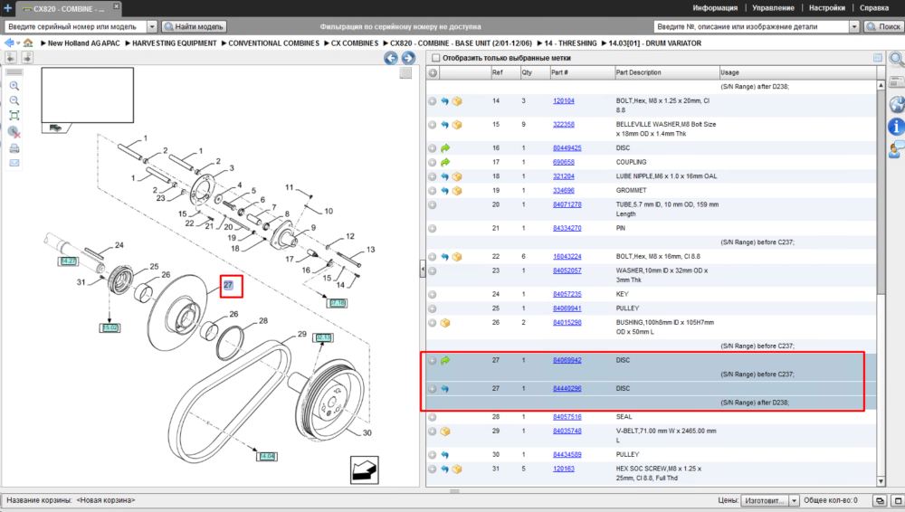
Task: Click scroll down arrow of parts list
Action: tap(881, 481)
